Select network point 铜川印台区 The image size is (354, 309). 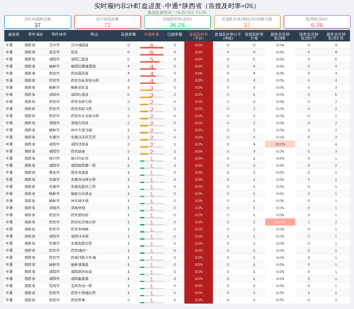tap(79, 158)
